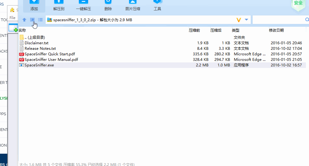Image resolution: width=309 pixels, height=166 pixels.
Task: Click the folder icon of parent directory
Action: pyautogui.click(x=22, y=37)
